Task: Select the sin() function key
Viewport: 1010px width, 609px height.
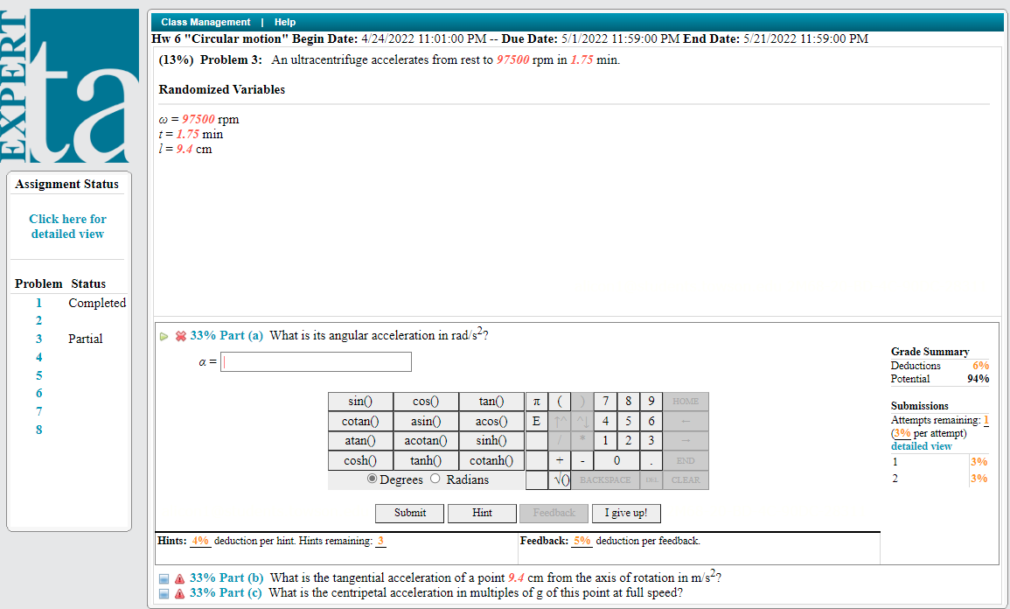Action: click(359, 401)
